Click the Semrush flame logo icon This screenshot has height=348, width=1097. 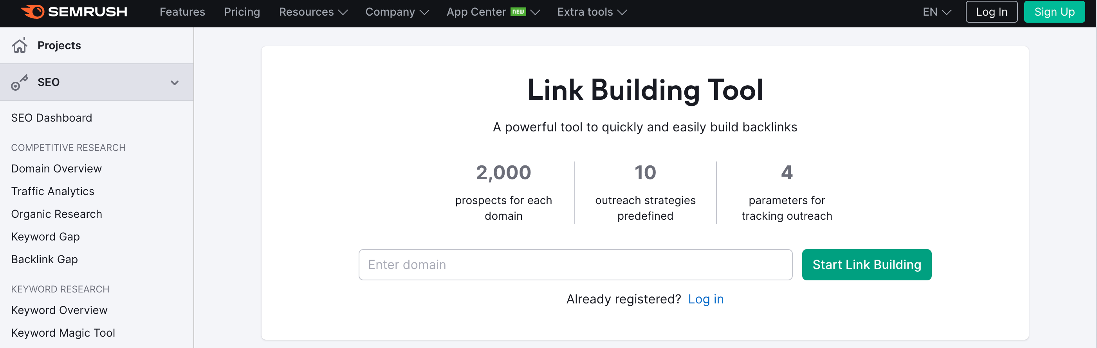(x=32, y=11)
